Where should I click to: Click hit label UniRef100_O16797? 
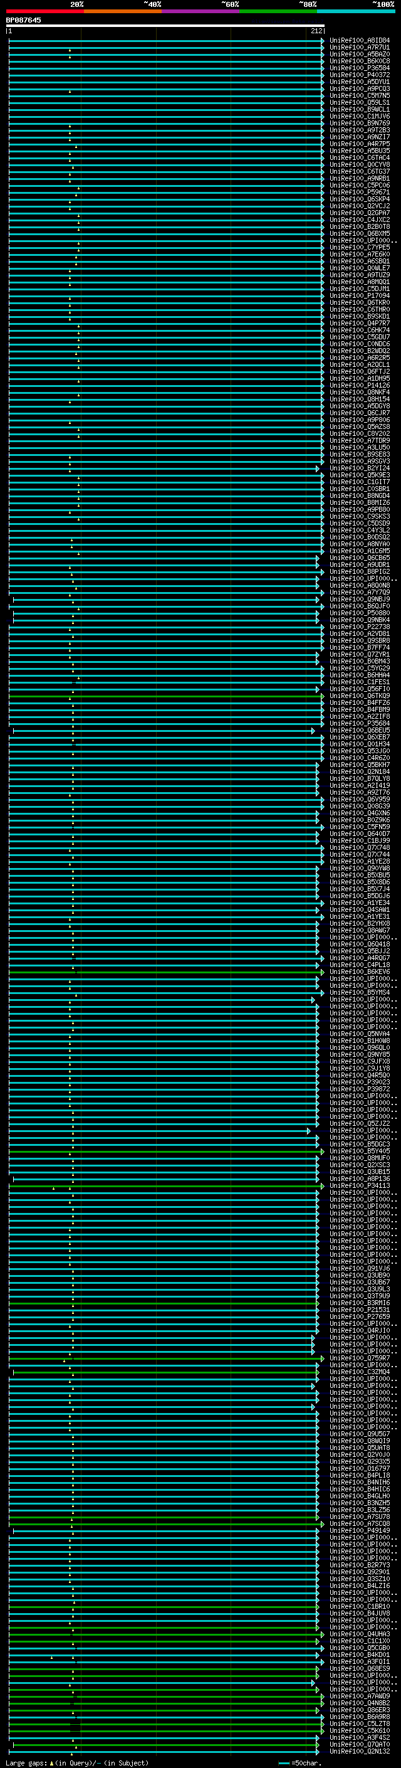point(360,1468)
